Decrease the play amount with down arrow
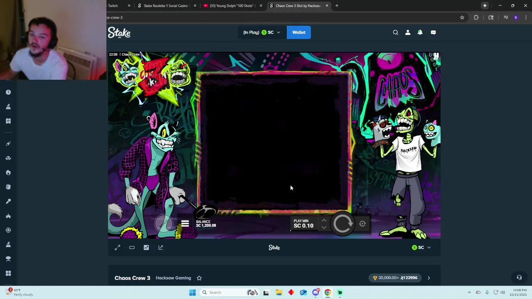 click(324, 228)
